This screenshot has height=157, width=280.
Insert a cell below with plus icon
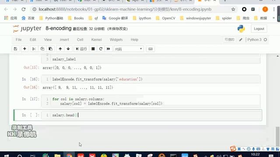point(24,49)
